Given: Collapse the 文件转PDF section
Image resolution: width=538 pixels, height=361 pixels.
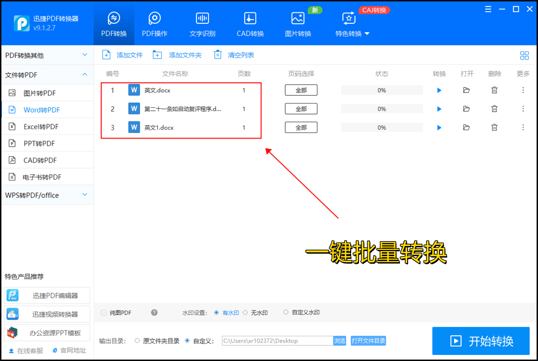Looking at the screenshot, I should point(47,75).
